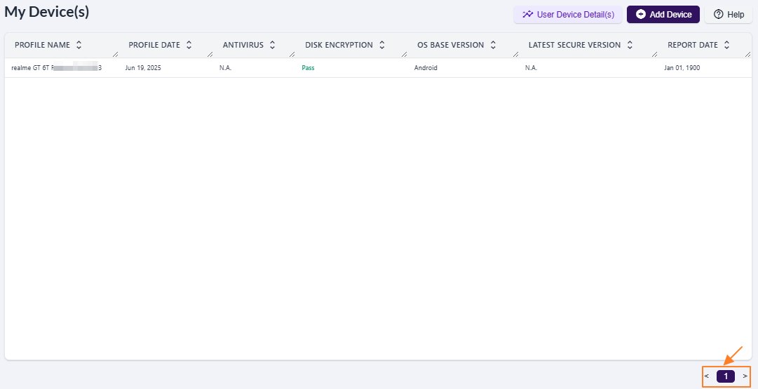Click Antivirus column sort icon
The width and height of the screenshot is (758, 389).
[x=272, y=45]
